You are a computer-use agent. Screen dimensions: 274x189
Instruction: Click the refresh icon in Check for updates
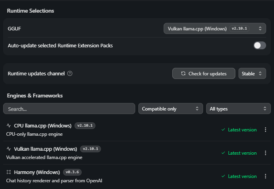point(183,73)
